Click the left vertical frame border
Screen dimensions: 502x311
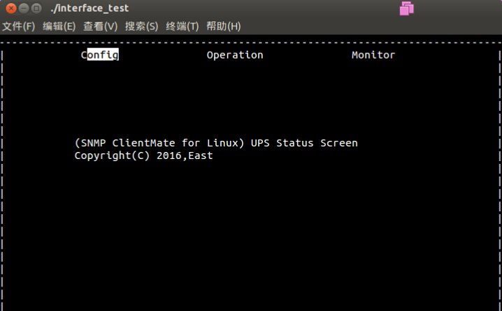coord(3,174)
